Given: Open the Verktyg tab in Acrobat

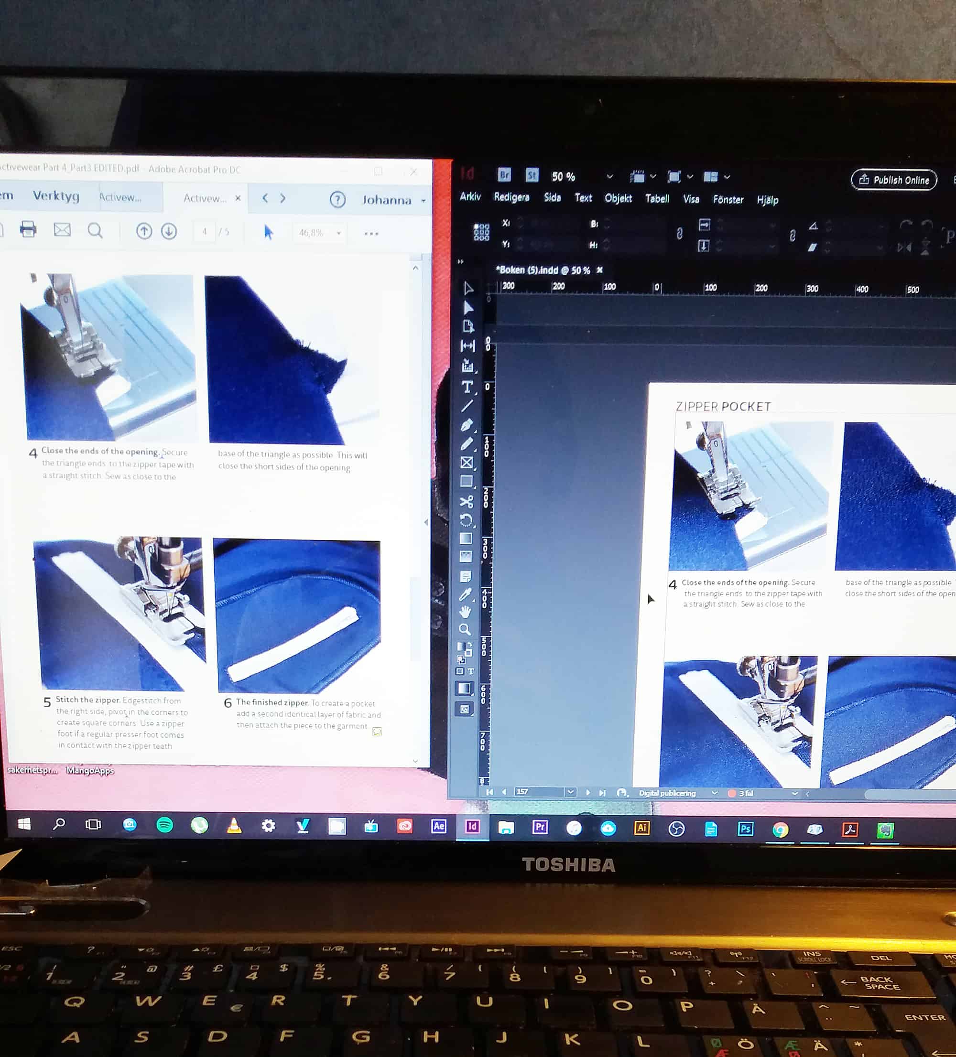Looking at the screenshot, I should [56, 195].
